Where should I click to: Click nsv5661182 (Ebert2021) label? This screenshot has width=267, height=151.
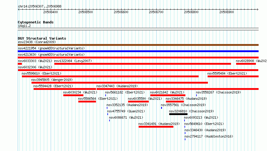pos(125,92)
